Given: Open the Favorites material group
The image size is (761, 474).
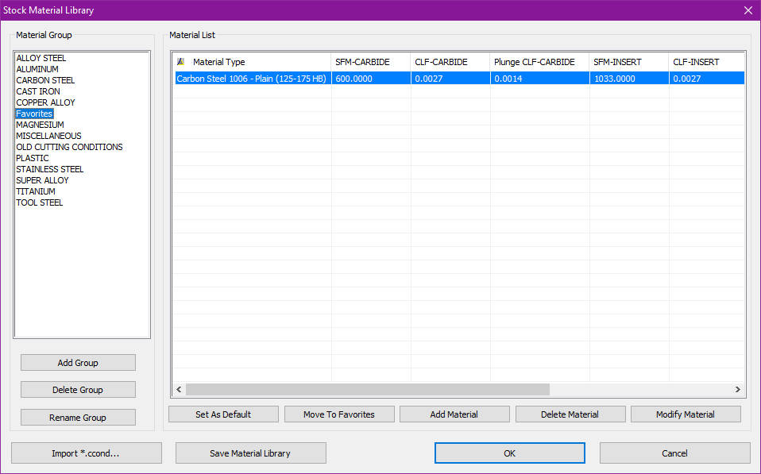Looking at the screenshot, I should (x=34, y=113).
